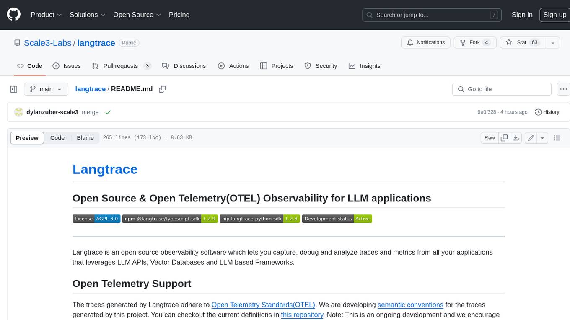Select the Blame view
Image resolution: width=570 pixels, height=320 pixels.
click(85, 138)
